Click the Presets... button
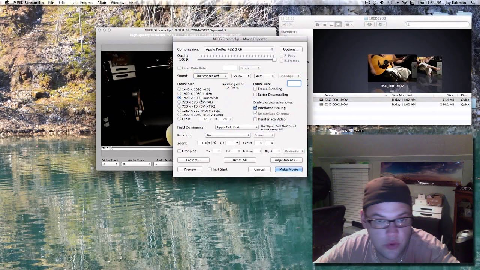Image resolution: width=480 pixels, height=270 pixels. click(x=193, y=160)
